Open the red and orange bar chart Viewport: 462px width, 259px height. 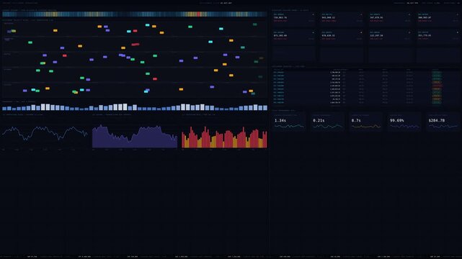tap(224, 132)
